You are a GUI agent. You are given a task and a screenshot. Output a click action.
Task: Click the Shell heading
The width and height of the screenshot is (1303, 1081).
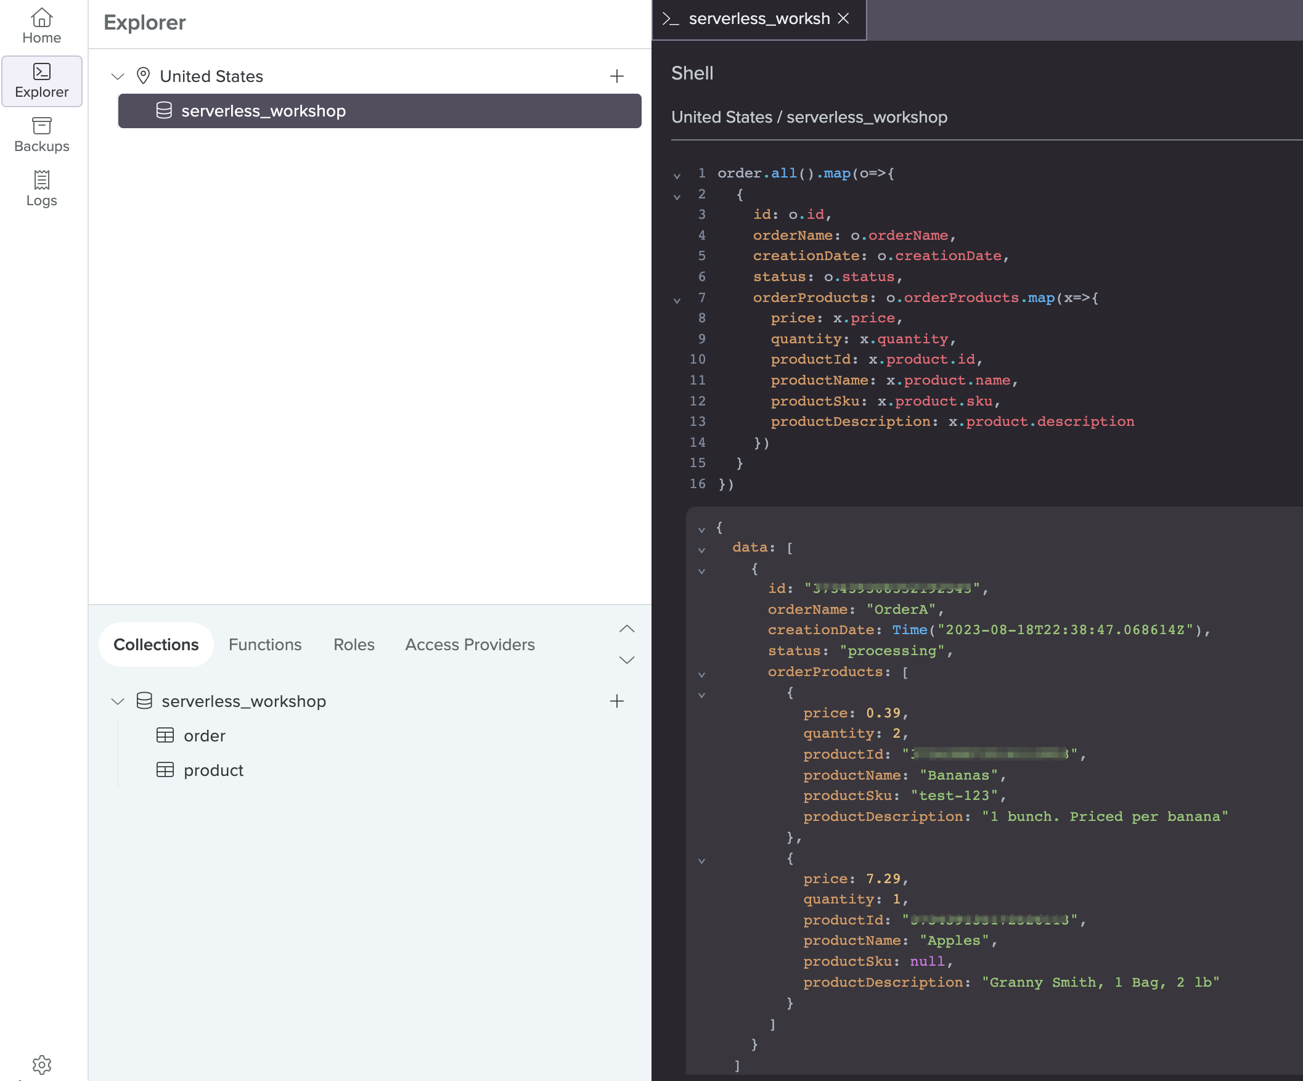[692, 73]
